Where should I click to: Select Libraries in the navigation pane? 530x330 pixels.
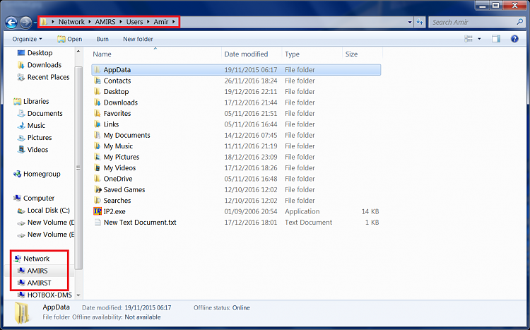pyautogui.click(x=36, y=101)
